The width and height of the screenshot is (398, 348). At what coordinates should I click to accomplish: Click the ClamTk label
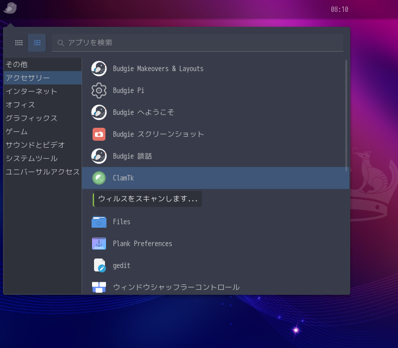pyautogui.click(x=123, y=178)
